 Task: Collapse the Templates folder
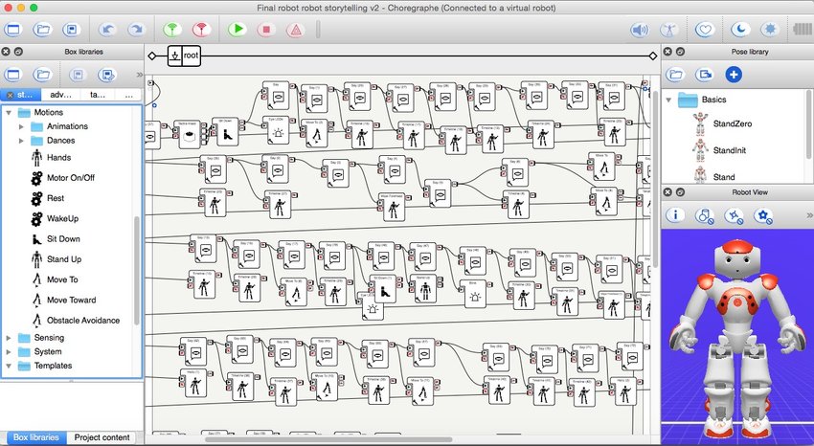click(9, 366)
